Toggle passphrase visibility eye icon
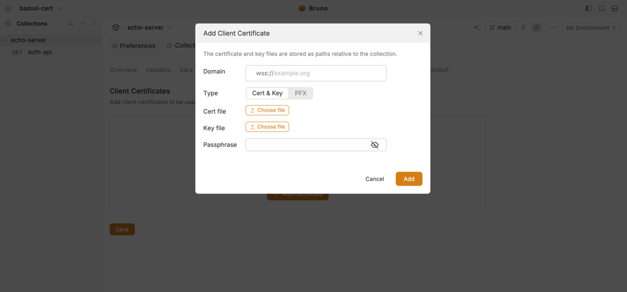This screenshot has height=292, width=627. (x=375, y=144)
